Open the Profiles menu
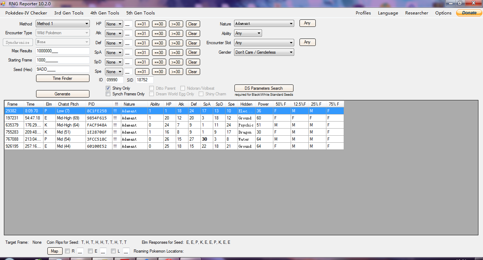 coord(363,13)
